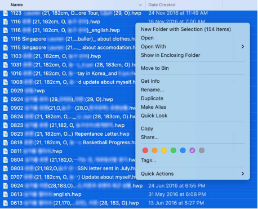
Task: Click the file icon of the 0929 hwp file
Action: pyautogui.click(x=6, y=91)
